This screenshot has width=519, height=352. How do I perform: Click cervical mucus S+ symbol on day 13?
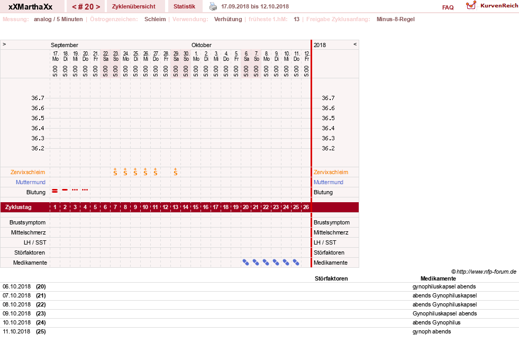click(176, 172)
